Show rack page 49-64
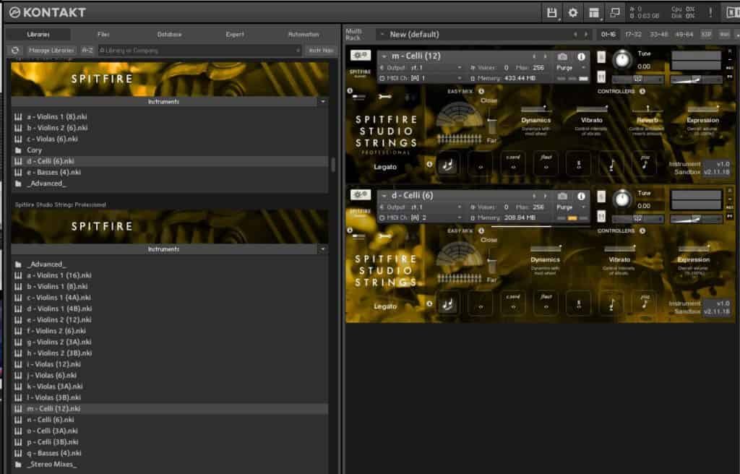The image size is (740, 474). pos(684,35)
